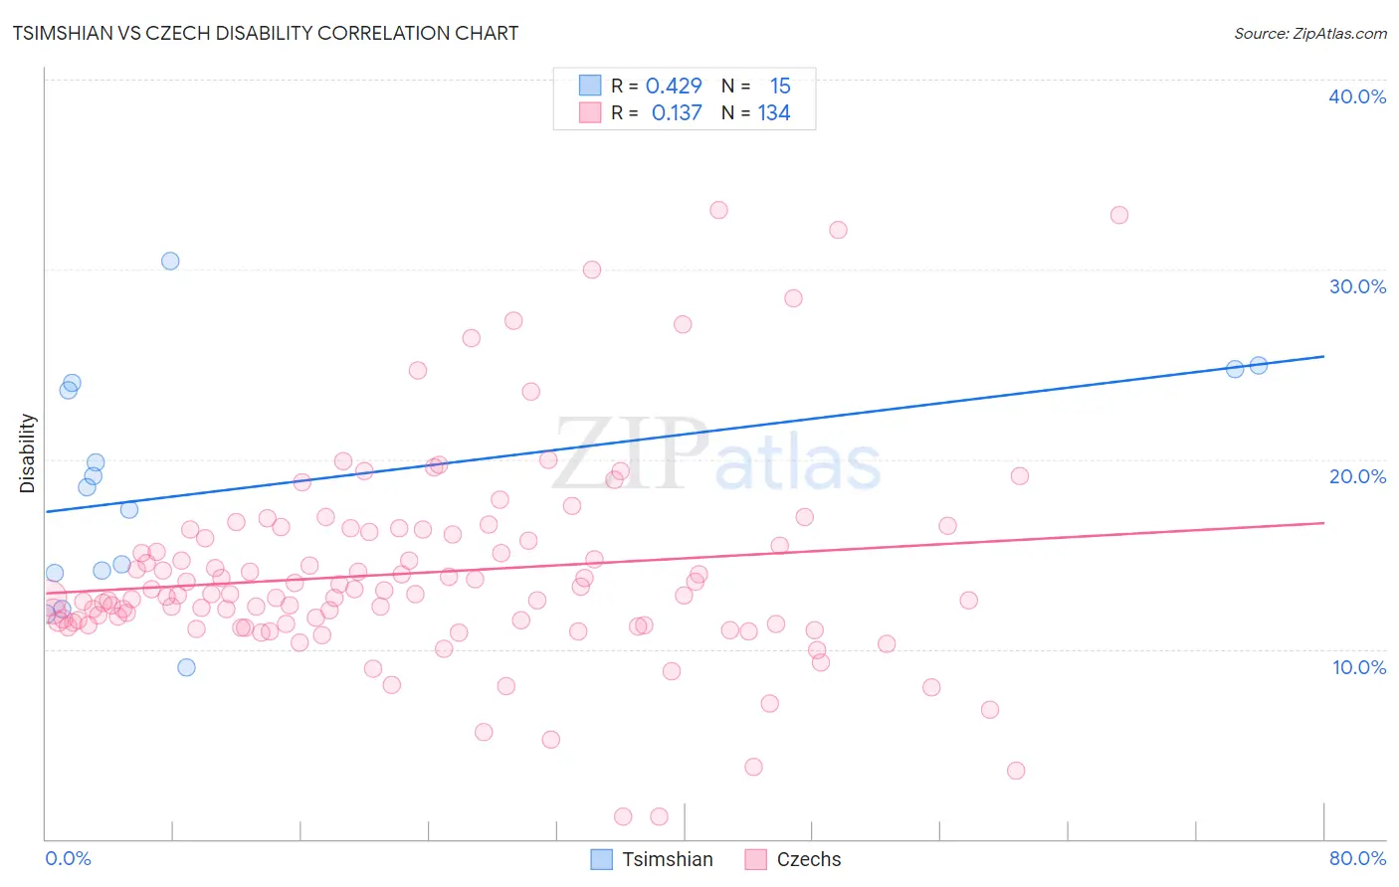
Task: Click the highest blue Tsimshian point near 30%
Action: pyautogui.click(x=170, y=261)
